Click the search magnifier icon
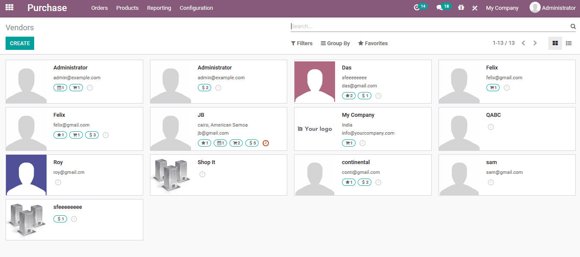The image size is (580, 257). pyautogui.click(x=573, y=26)
